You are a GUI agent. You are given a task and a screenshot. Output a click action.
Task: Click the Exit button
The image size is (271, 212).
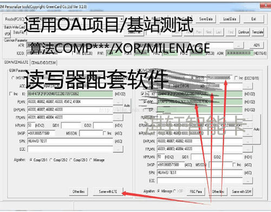pyautogui.click(x=253, y=19)
